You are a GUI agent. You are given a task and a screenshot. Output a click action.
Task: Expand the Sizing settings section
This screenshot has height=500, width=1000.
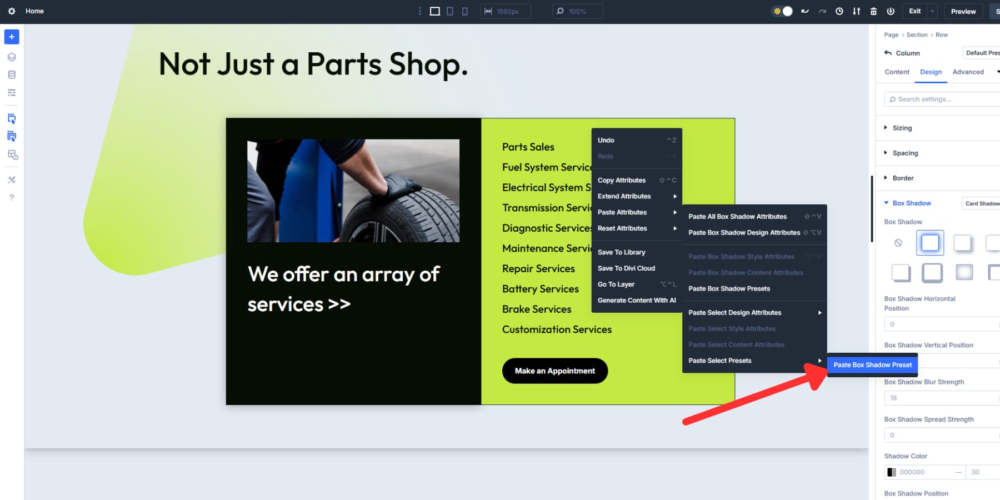coord(901,128)
